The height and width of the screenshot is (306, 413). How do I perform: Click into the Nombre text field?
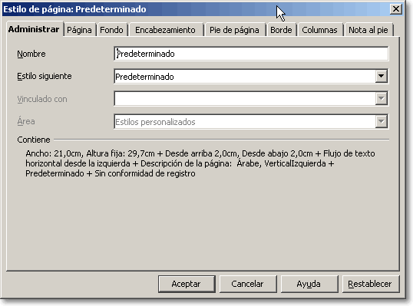[251, 54]
